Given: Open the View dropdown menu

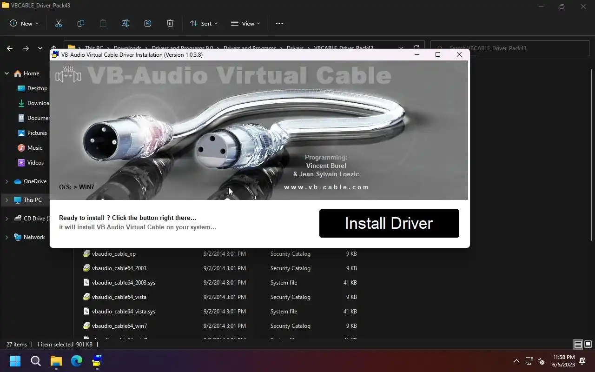Looking at the screenshot, I should point(245,24).
